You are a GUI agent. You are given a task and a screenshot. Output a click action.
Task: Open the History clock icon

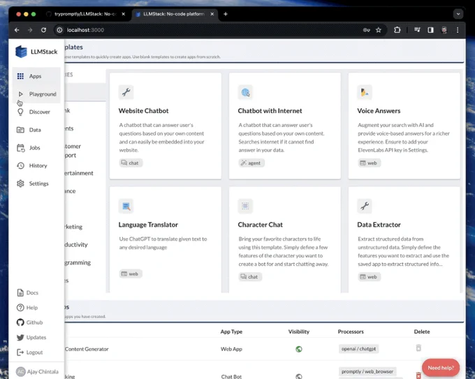tap(20, 165)
